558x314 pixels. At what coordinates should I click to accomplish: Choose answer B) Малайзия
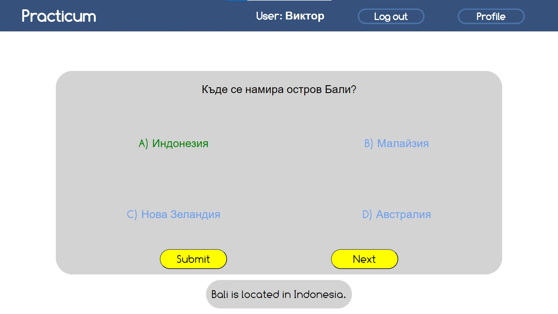[396, 143]
